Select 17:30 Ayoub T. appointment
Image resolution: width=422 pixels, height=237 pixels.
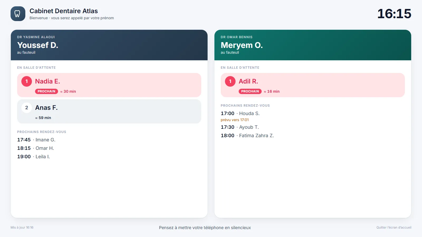point(240,127)
